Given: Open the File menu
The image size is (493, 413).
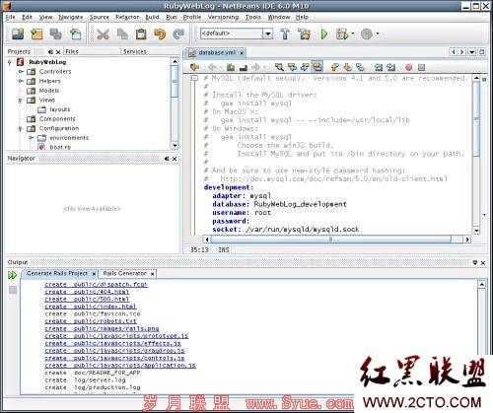Looking at the screenshot, I should click(x=11, y=17).
